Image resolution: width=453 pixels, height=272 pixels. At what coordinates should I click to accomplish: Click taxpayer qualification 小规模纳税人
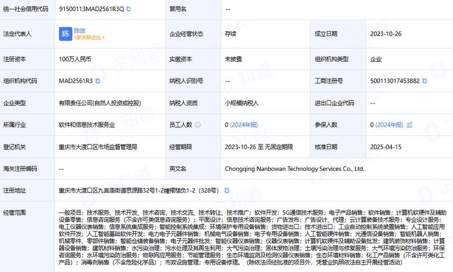tap(242, 103)
